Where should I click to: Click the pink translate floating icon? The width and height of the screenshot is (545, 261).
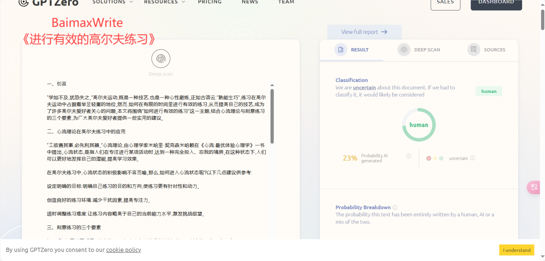click(534, 187)
